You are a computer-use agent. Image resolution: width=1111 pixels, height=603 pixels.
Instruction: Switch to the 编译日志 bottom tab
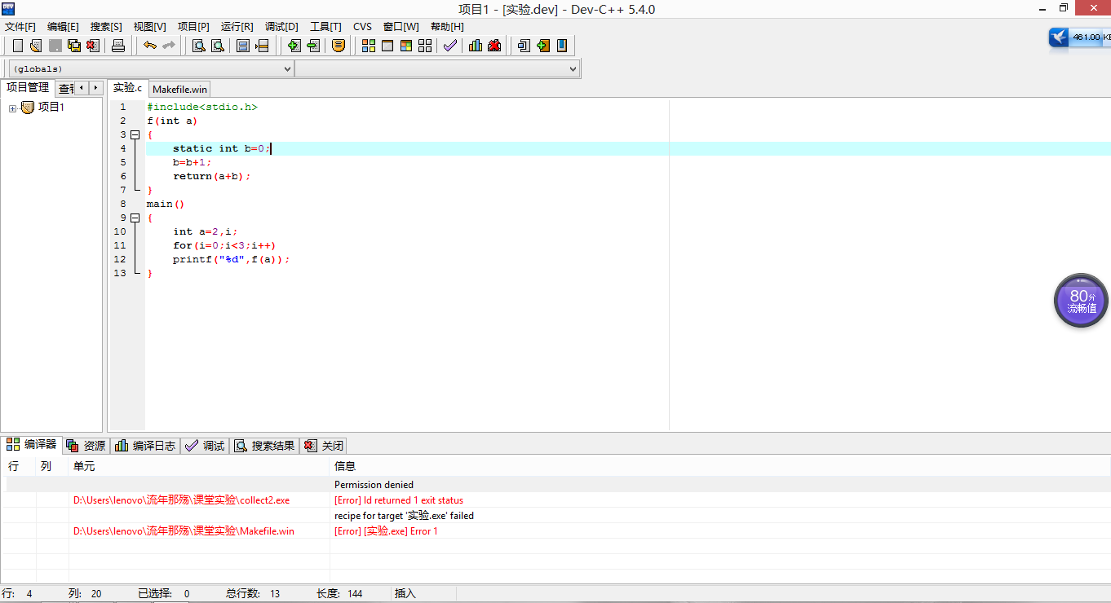tap(145, 446)
